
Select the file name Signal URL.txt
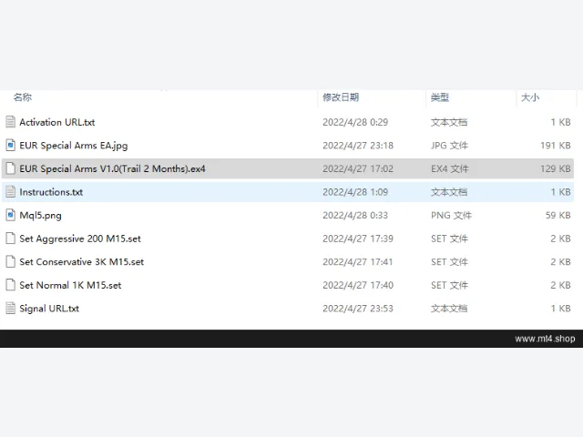pos(49,309)
